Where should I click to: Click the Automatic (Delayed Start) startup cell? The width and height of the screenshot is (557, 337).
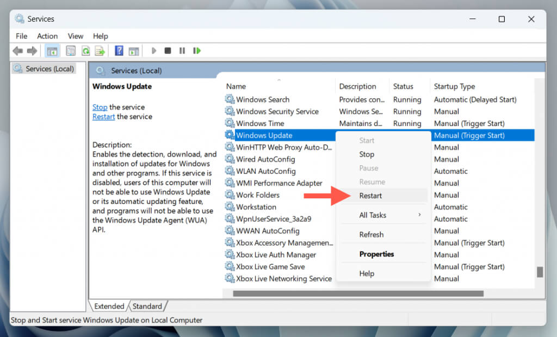click(475, 99)
